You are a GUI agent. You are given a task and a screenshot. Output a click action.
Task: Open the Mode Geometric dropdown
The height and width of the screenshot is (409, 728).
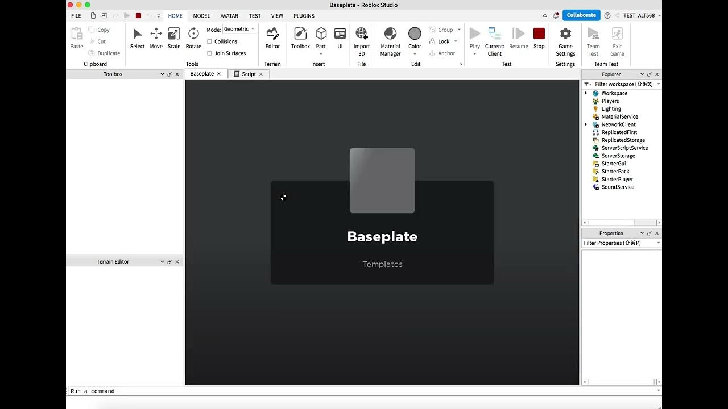click(x=239, y=29)
